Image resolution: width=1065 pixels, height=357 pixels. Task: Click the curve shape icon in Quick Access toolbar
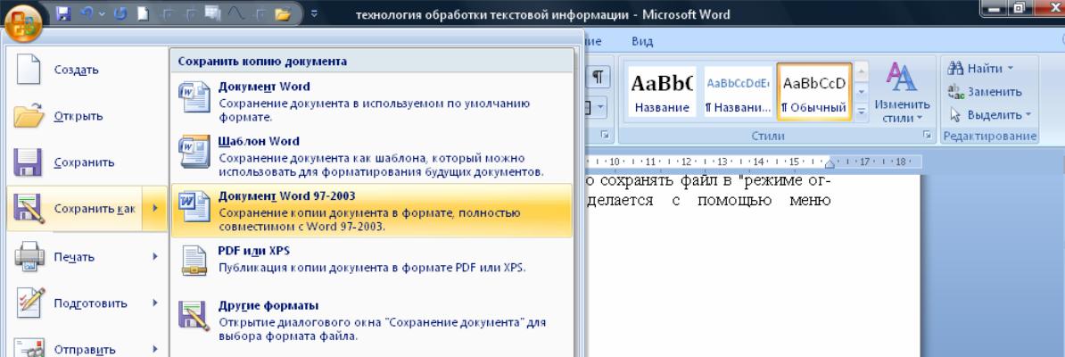[235, 13]
